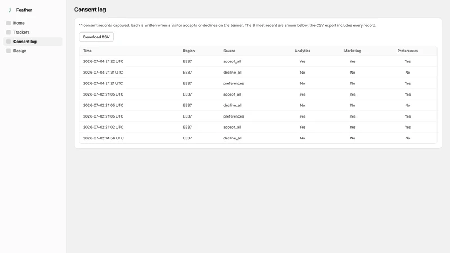Click Marketing Yes in 21:02 row
Viewport: 450px width, 253px height.
click(353, 127)
